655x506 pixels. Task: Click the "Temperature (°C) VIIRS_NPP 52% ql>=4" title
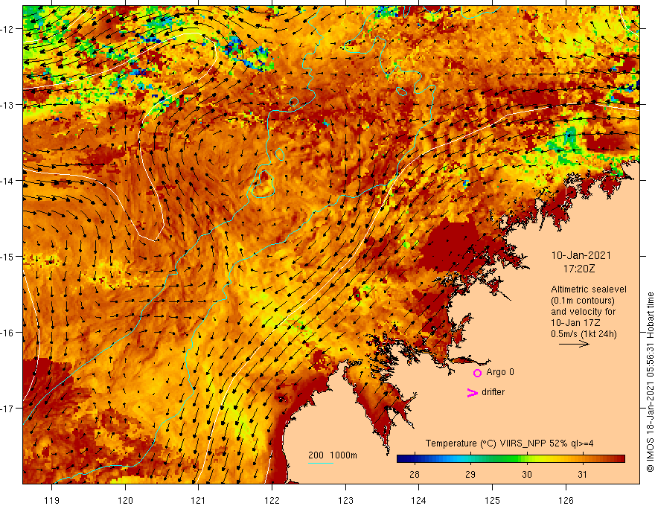[x=509, y=443]
